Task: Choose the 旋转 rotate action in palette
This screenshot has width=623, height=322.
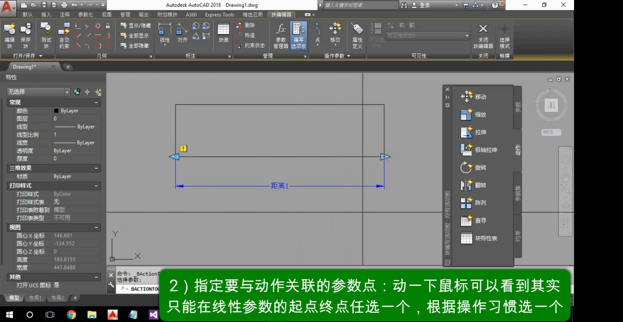Action: click(x=474, y=167)
